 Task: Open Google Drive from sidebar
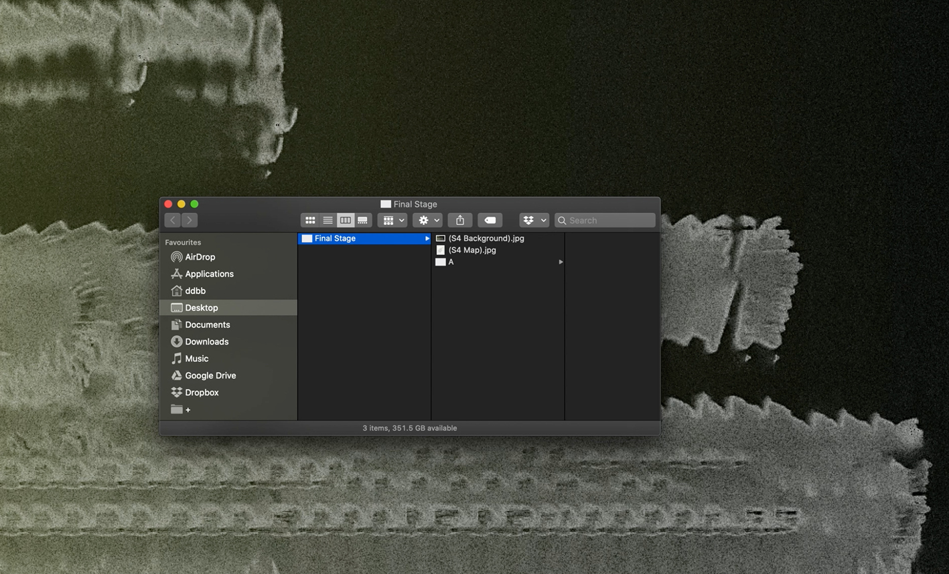point(210,375)
